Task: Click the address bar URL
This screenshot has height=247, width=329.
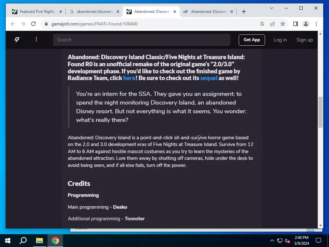Action: [x=94, y=24]
